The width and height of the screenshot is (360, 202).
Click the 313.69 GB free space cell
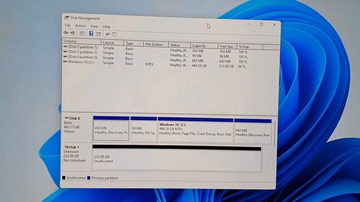tap(226, 66)
